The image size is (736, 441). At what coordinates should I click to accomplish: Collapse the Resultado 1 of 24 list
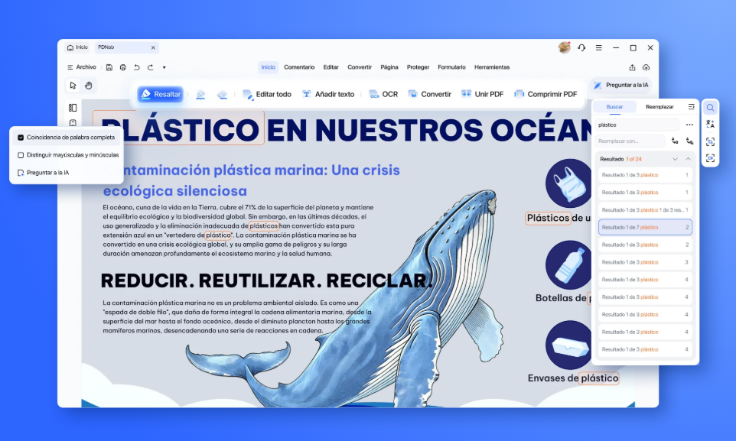click(676, 159)
